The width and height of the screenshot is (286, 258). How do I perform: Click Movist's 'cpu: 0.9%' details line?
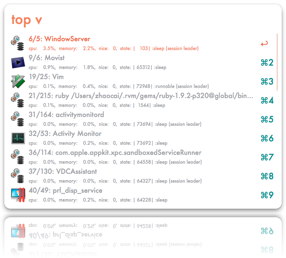[x=98, y=67]
